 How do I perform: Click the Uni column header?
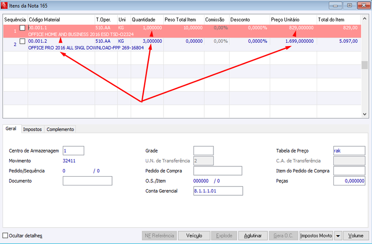click(124, 20)
